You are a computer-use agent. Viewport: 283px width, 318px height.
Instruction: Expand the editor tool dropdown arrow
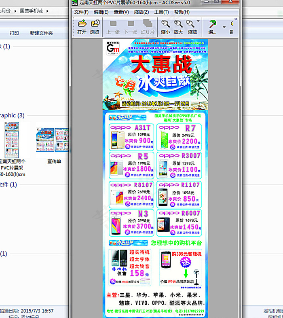tap(224, 27)
